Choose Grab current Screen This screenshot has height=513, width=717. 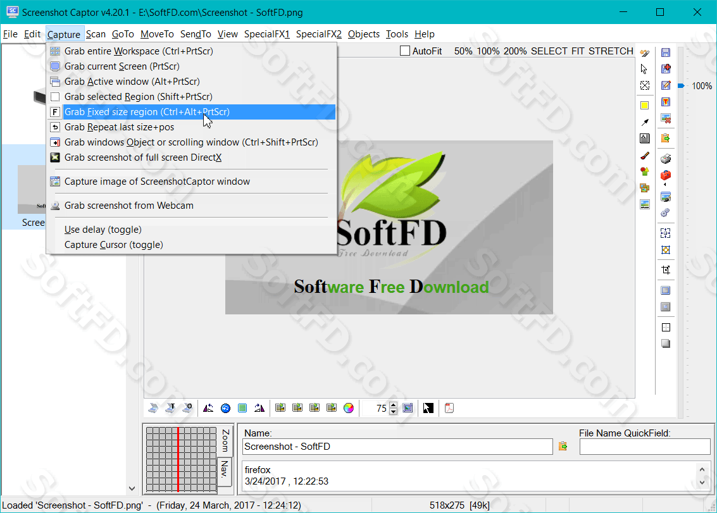(192, 66)
